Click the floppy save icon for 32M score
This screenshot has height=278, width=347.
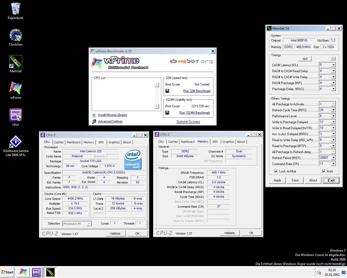pyautogui.click(x=167, y=91)
